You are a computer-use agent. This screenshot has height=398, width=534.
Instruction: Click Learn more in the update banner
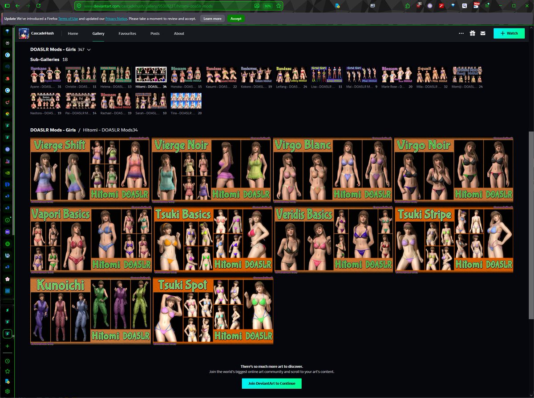click(x=212, y=19)
